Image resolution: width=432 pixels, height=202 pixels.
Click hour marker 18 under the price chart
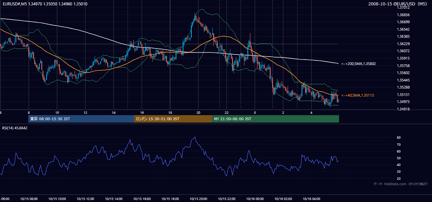click(x=170, y=113)
